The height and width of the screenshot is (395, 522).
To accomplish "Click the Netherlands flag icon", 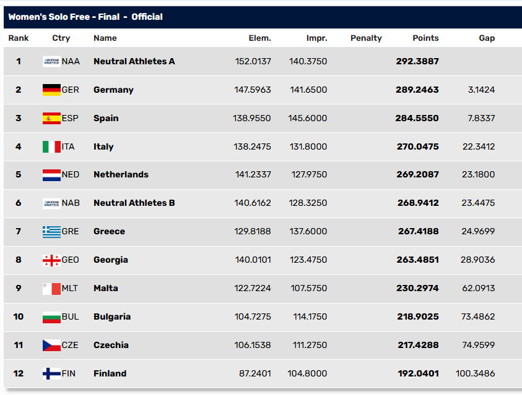I will click(x=51, y=175).
